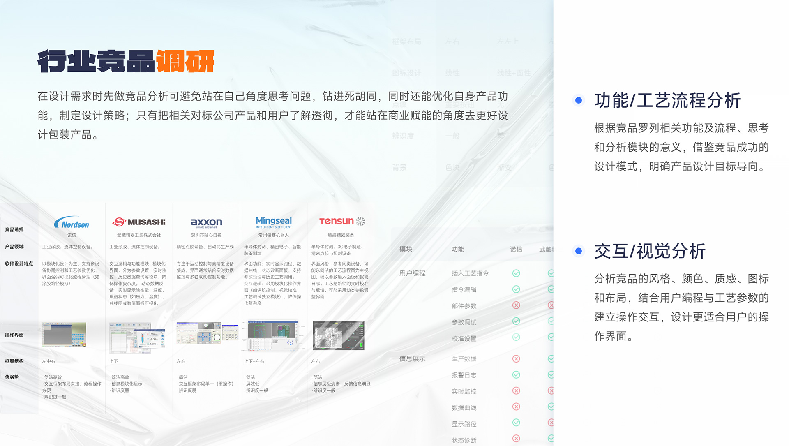Toggle the green check for 指令编辑
This screenshot has height=446, width=789.
point(516,289)
